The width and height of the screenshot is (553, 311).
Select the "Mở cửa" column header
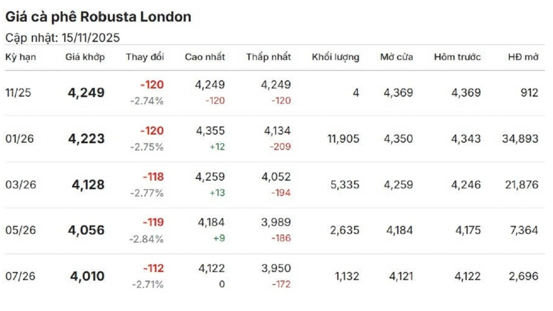coord(396,57)
